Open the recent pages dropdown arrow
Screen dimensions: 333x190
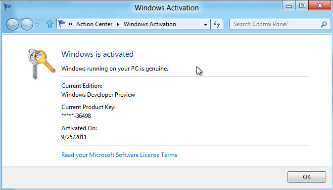pyautogui.click(x=37, y=25)
